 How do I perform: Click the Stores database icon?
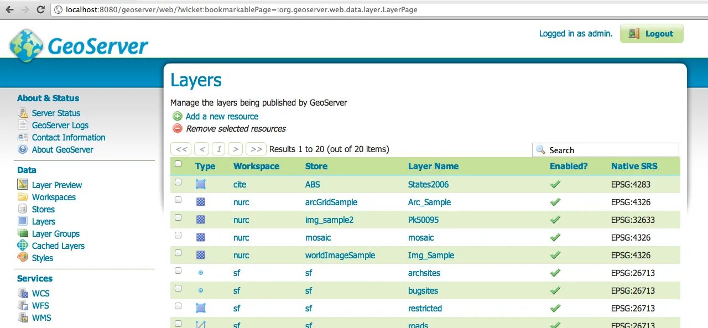23,209
